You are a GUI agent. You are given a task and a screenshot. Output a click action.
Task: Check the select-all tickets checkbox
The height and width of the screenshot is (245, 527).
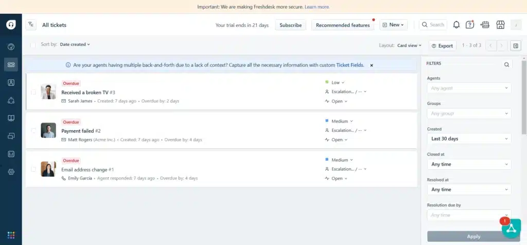coord(33,45)
